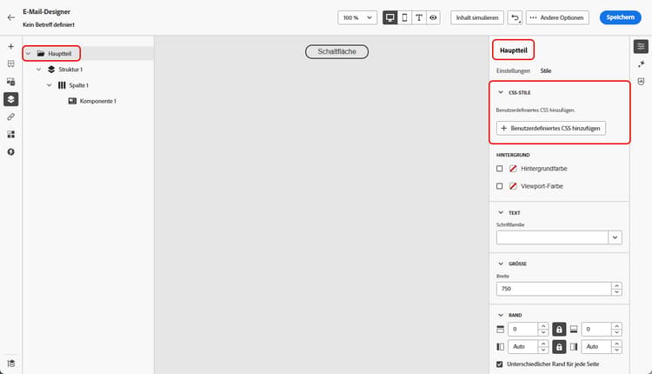Click Inhalt simulieren button
The image size is (652, 374).
[477, 17]
